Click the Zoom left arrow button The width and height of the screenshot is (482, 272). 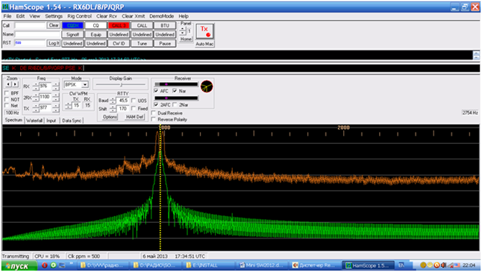[x=9, y=84]
